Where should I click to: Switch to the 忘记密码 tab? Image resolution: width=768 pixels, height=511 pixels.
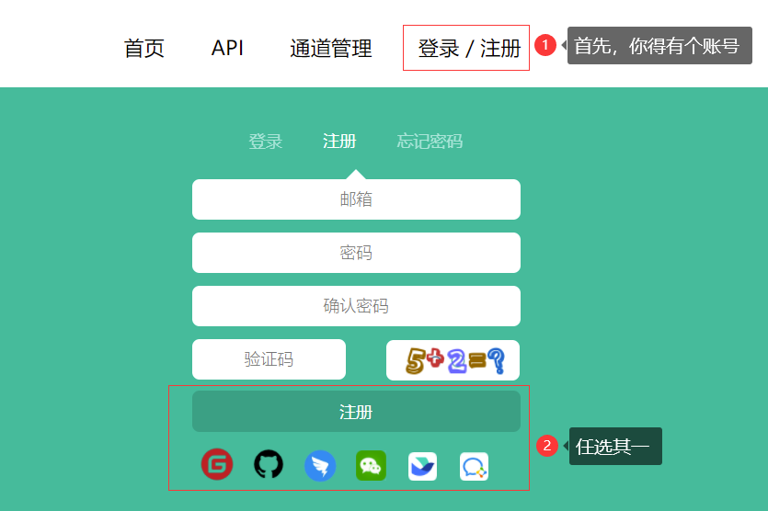pyautogui.click(x=430, y=142)
